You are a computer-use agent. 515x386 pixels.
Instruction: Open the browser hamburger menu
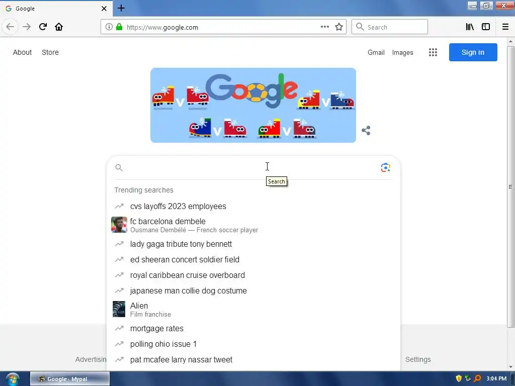[x=505, y=27]
